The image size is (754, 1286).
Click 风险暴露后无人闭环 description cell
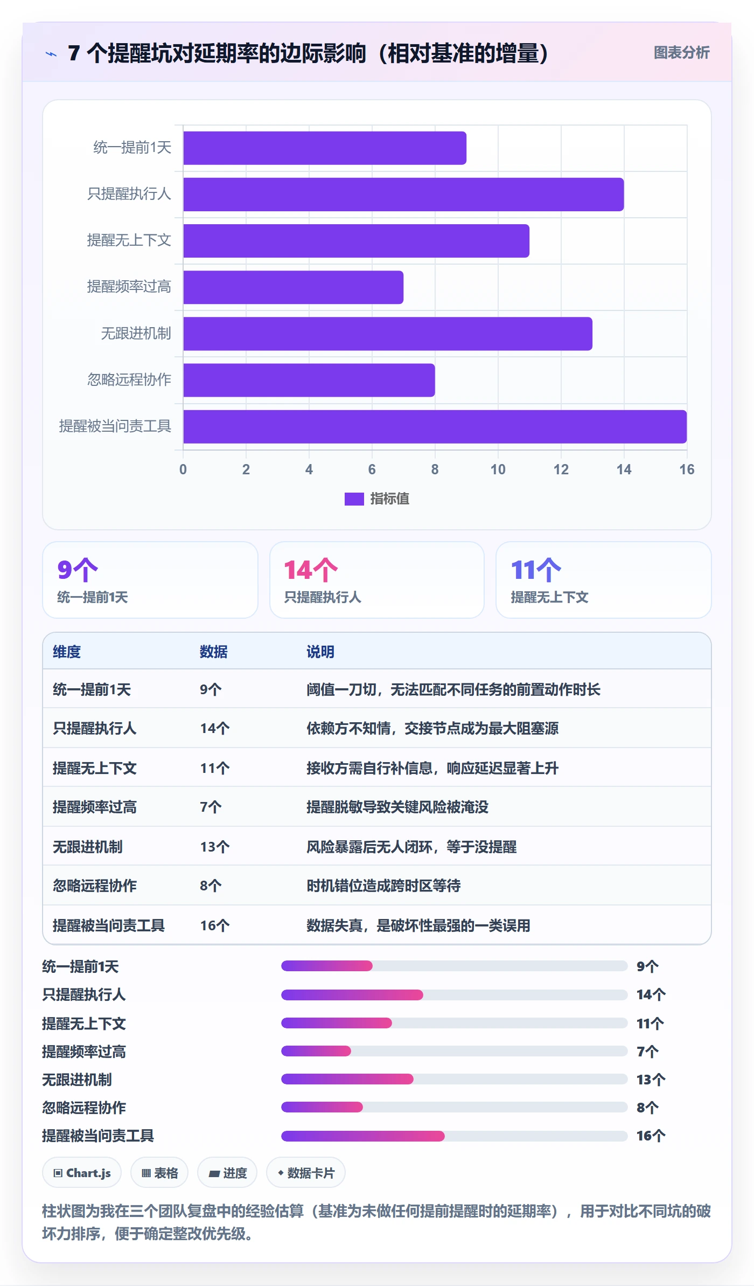[x=411, y=847]
